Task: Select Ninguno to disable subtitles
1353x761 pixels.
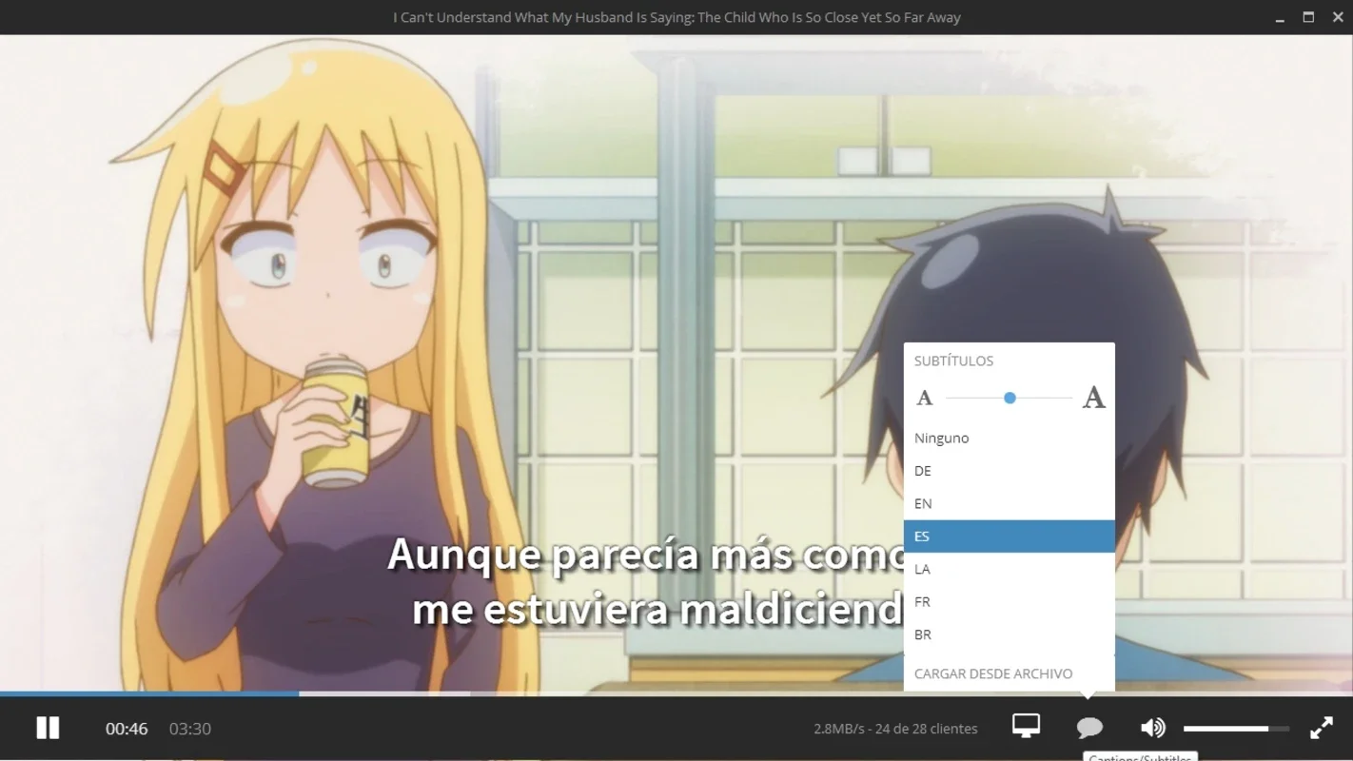Action: pos(1010,438)
